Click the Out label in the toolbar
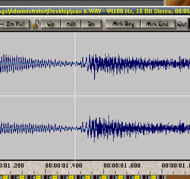Image resolution: width=190 pixels, height=179 pixels. click(x=182, y=24)
